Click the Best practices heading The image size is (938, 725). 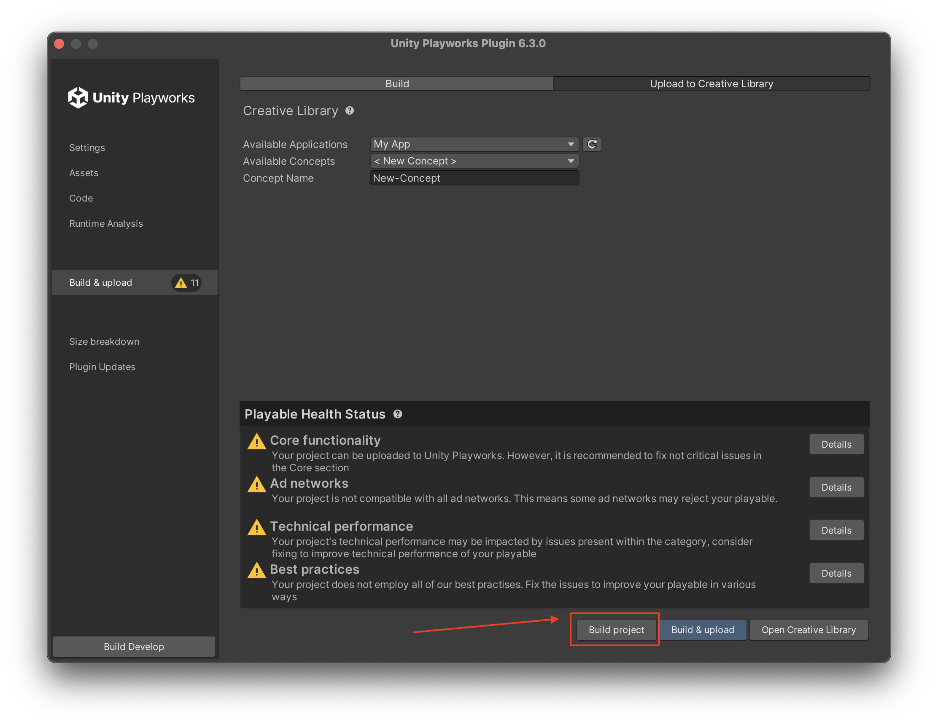314,569
